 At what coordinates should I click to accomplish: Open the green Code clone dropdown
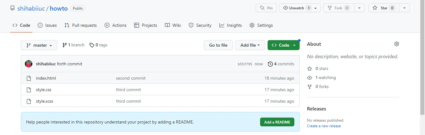tap(283, 45)
